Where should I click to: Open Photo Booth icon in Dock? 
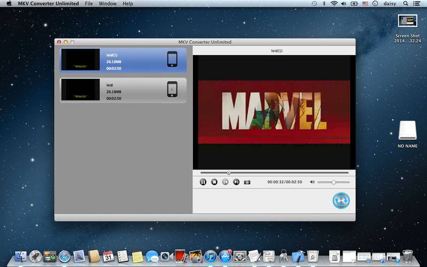pos(181,257)
